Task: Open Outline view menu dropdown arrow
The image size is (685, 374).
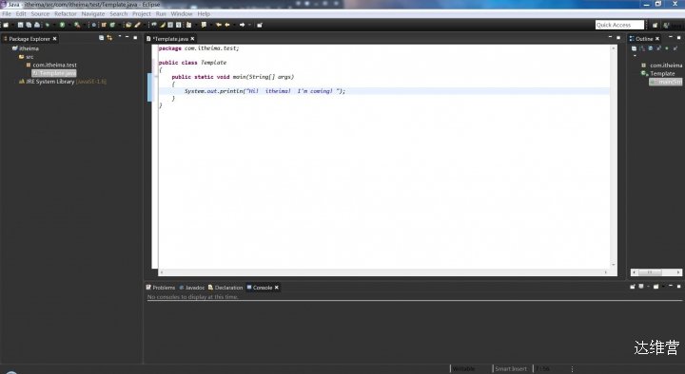Action: 635,56
